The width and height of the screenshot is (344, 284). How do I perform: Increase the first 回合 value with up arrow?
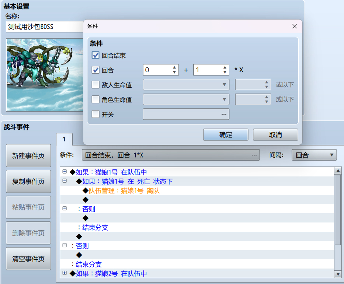174,67
